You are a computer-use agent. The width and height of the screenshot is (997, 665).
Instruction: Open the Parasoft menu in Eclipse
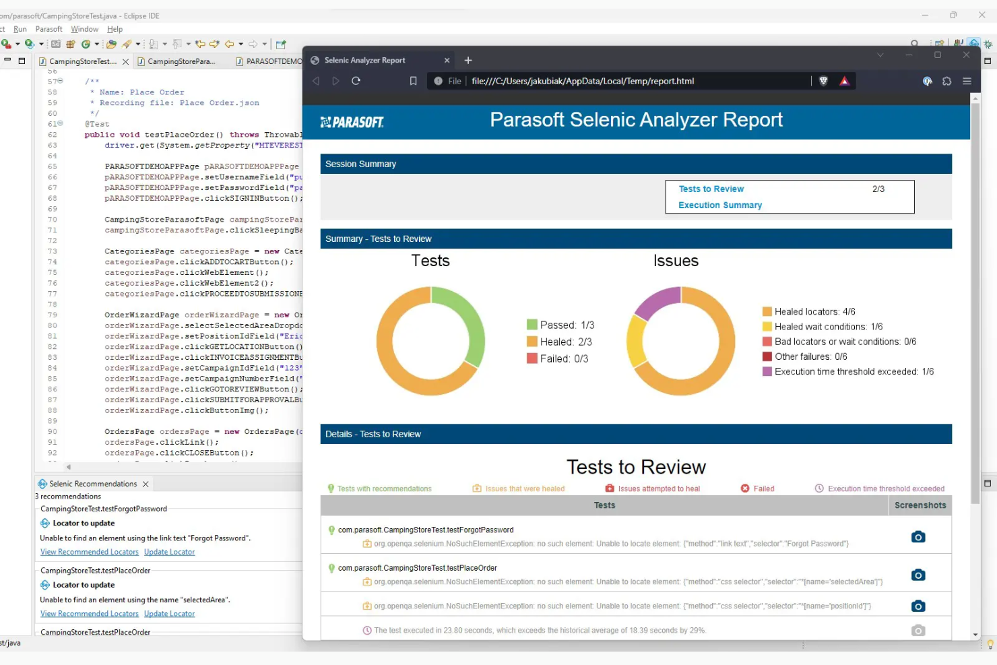[49, 29]
